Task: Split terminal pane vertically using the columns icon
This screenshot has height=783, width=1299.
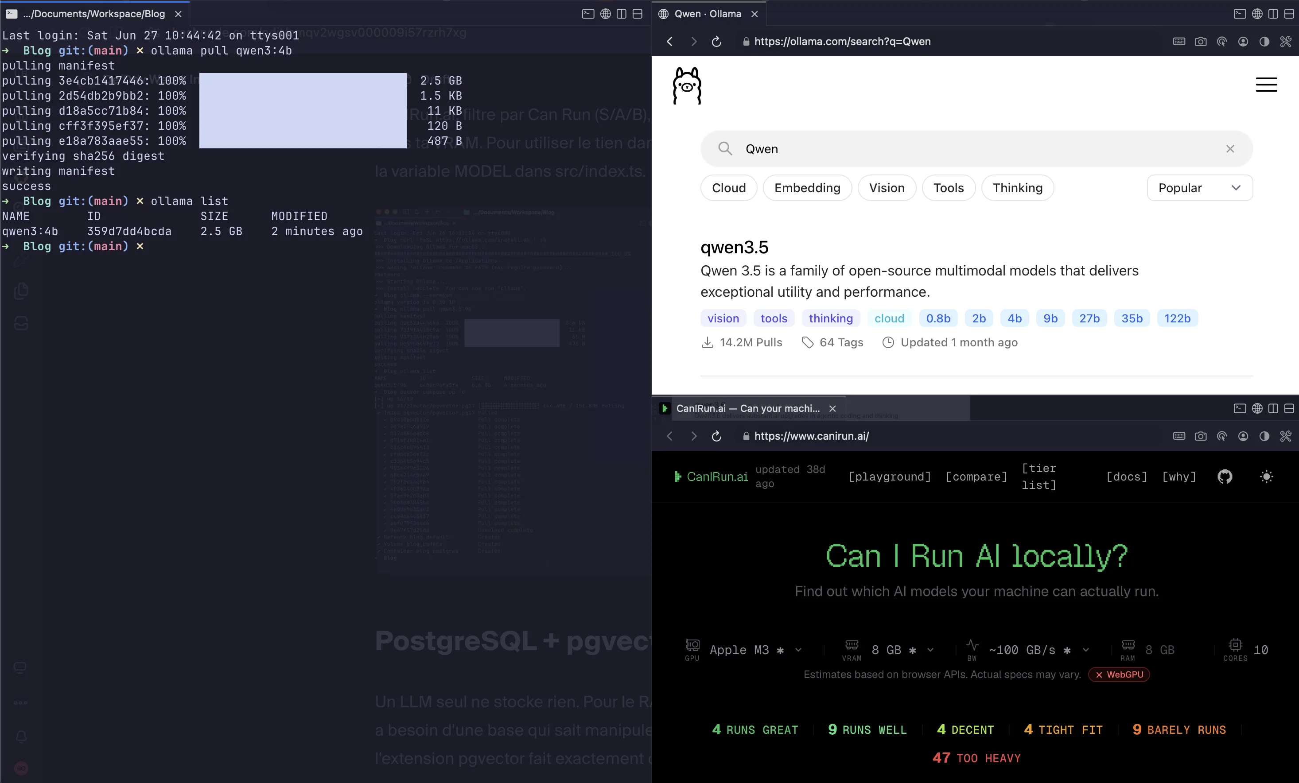Action: pyautogui.click(x=622, y=14)
